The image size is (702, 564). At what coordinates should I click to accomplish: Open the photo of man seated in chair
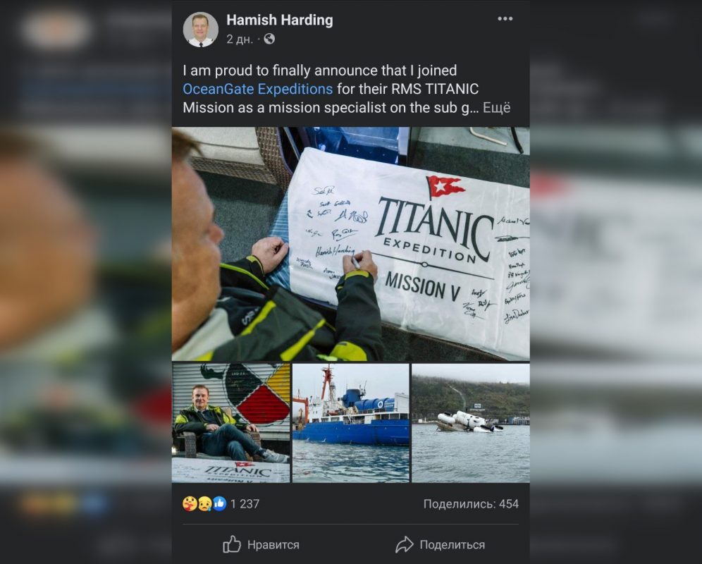(x=230, y=423)
